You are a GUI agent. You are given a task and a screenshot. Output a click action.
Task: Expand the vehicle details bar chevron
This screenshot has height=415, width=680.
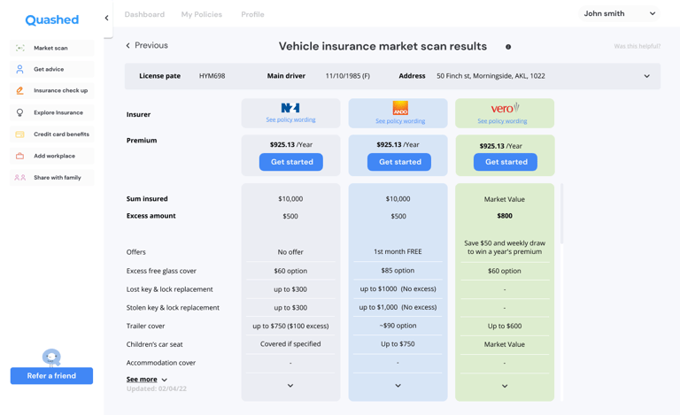point(646,76)
